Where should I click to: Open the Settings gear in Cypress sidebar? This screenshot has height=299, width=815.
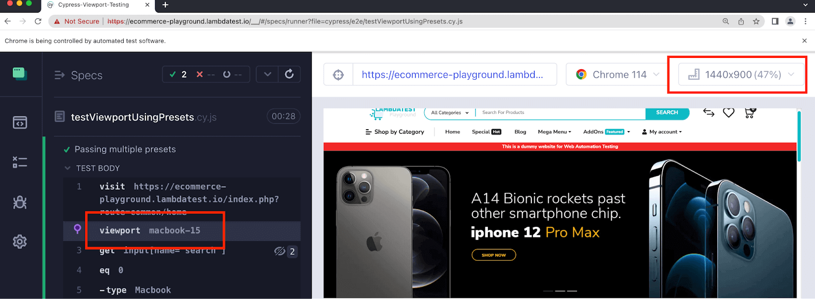(x=20, y=242)
